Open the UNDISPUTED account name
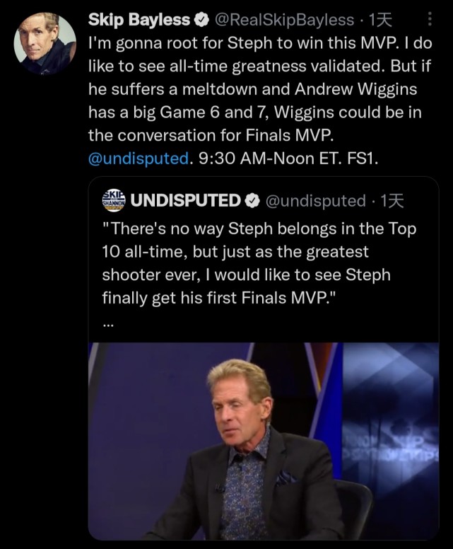453x549 pixels. (x=186, y=200)
